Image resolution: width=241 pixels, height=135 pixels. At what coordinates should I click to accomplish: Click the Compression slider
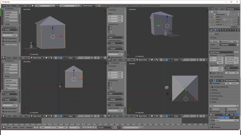tap(224, 120)
